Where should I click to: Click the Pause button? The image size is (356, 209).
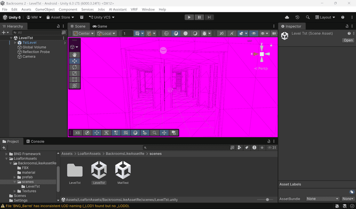[x=199, y=17]
